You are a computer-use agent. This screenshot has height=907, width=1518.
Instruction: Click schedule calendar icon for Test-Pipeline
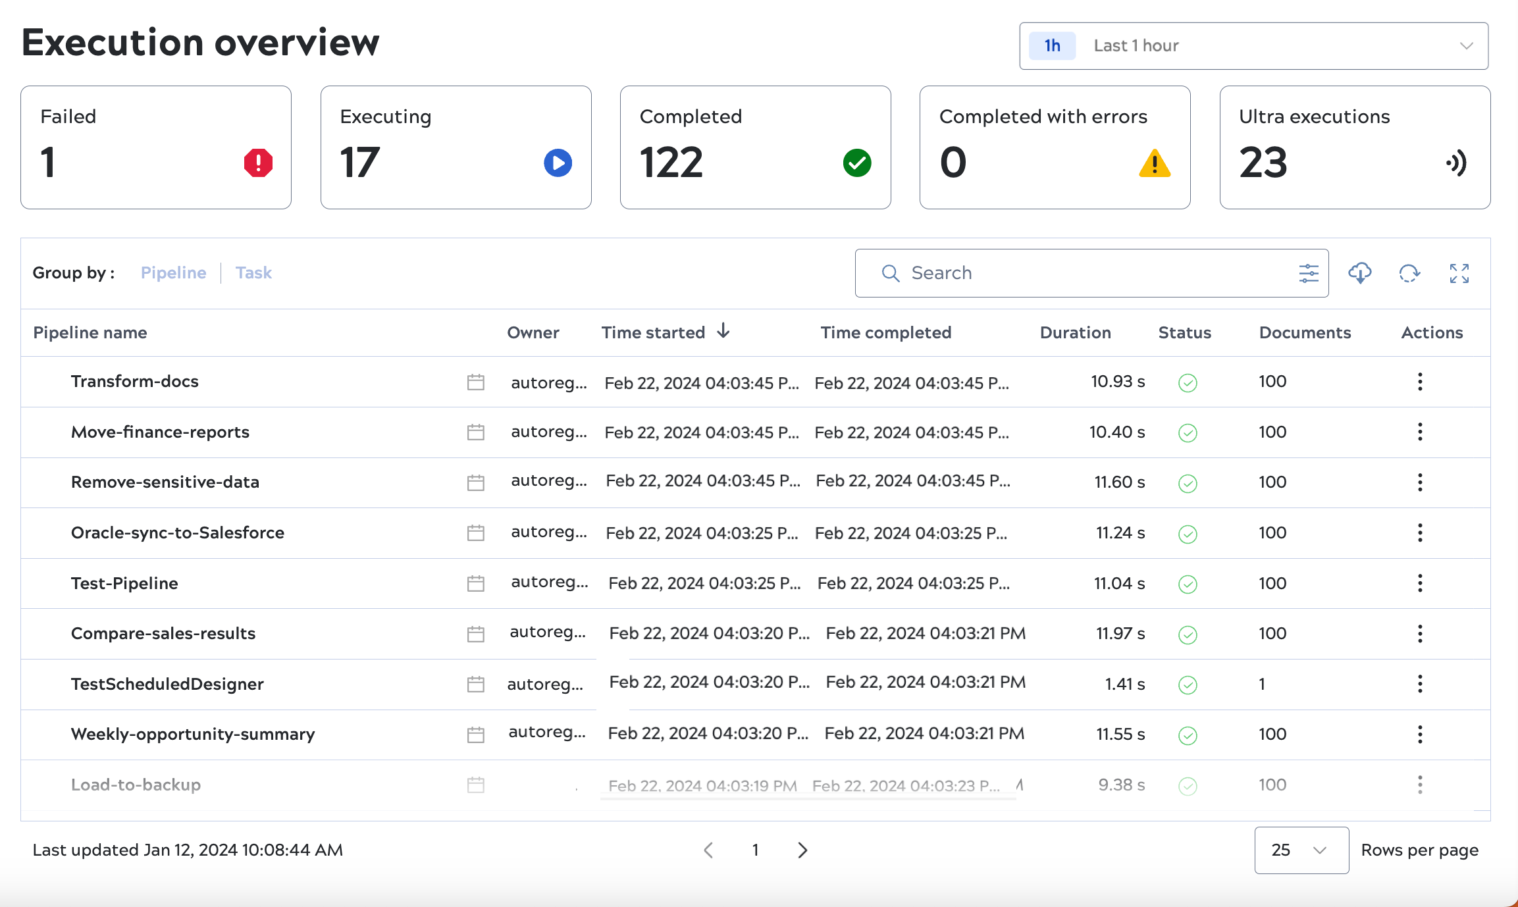475,583
